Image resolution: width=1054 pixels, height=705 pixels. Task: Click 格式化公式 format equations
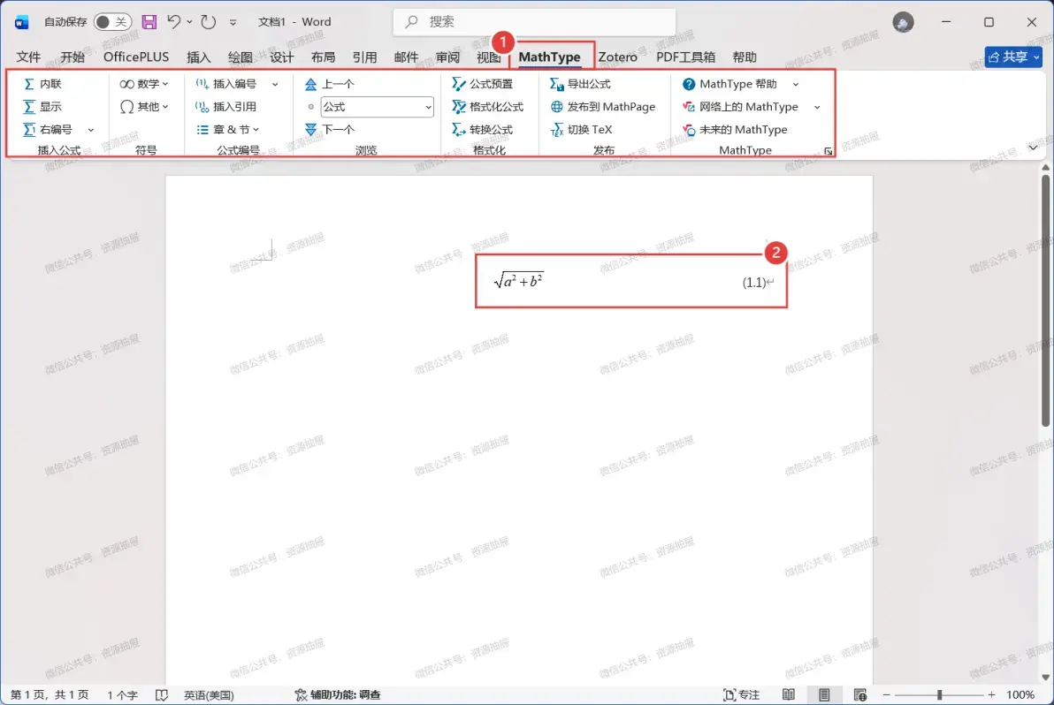pyautogui.click(x=488, y=107)
